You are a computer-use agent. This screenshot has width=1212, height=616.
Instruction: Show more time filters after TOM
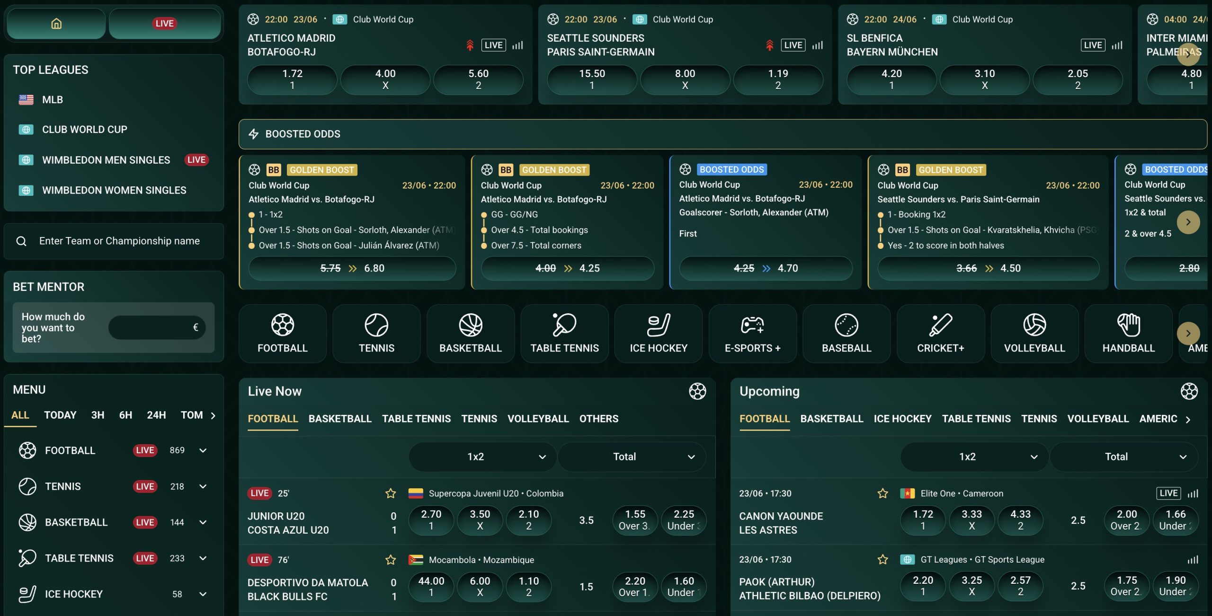pos(213,415)
